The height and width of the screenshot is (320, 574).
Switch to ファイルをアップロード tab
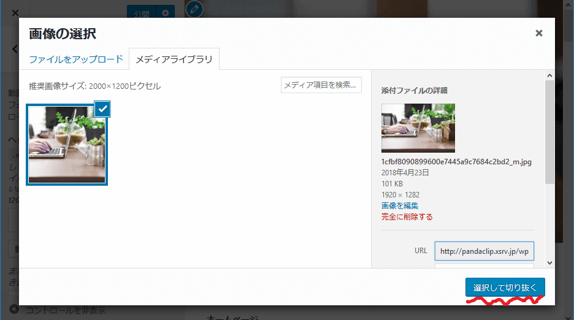click(76, 59)
